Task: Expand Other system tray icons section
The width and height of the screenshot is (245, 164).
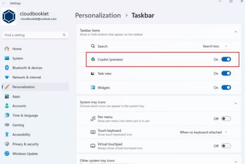Action: [x=236, y=162]
